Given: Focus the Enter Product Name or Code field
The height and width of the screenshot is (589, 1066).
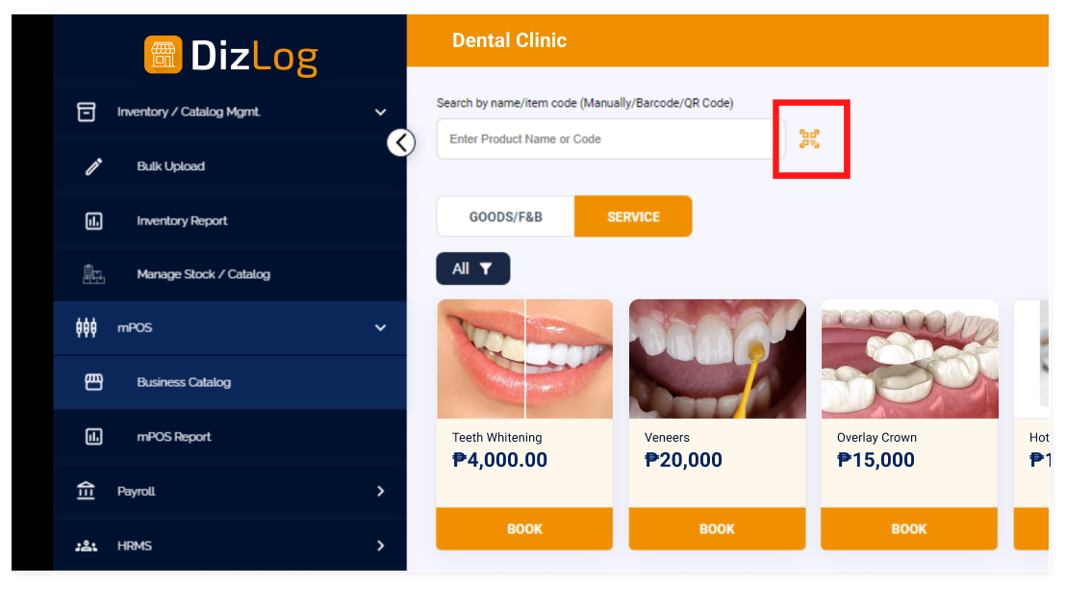Looking at the screenshot, I should coord(611,139).
